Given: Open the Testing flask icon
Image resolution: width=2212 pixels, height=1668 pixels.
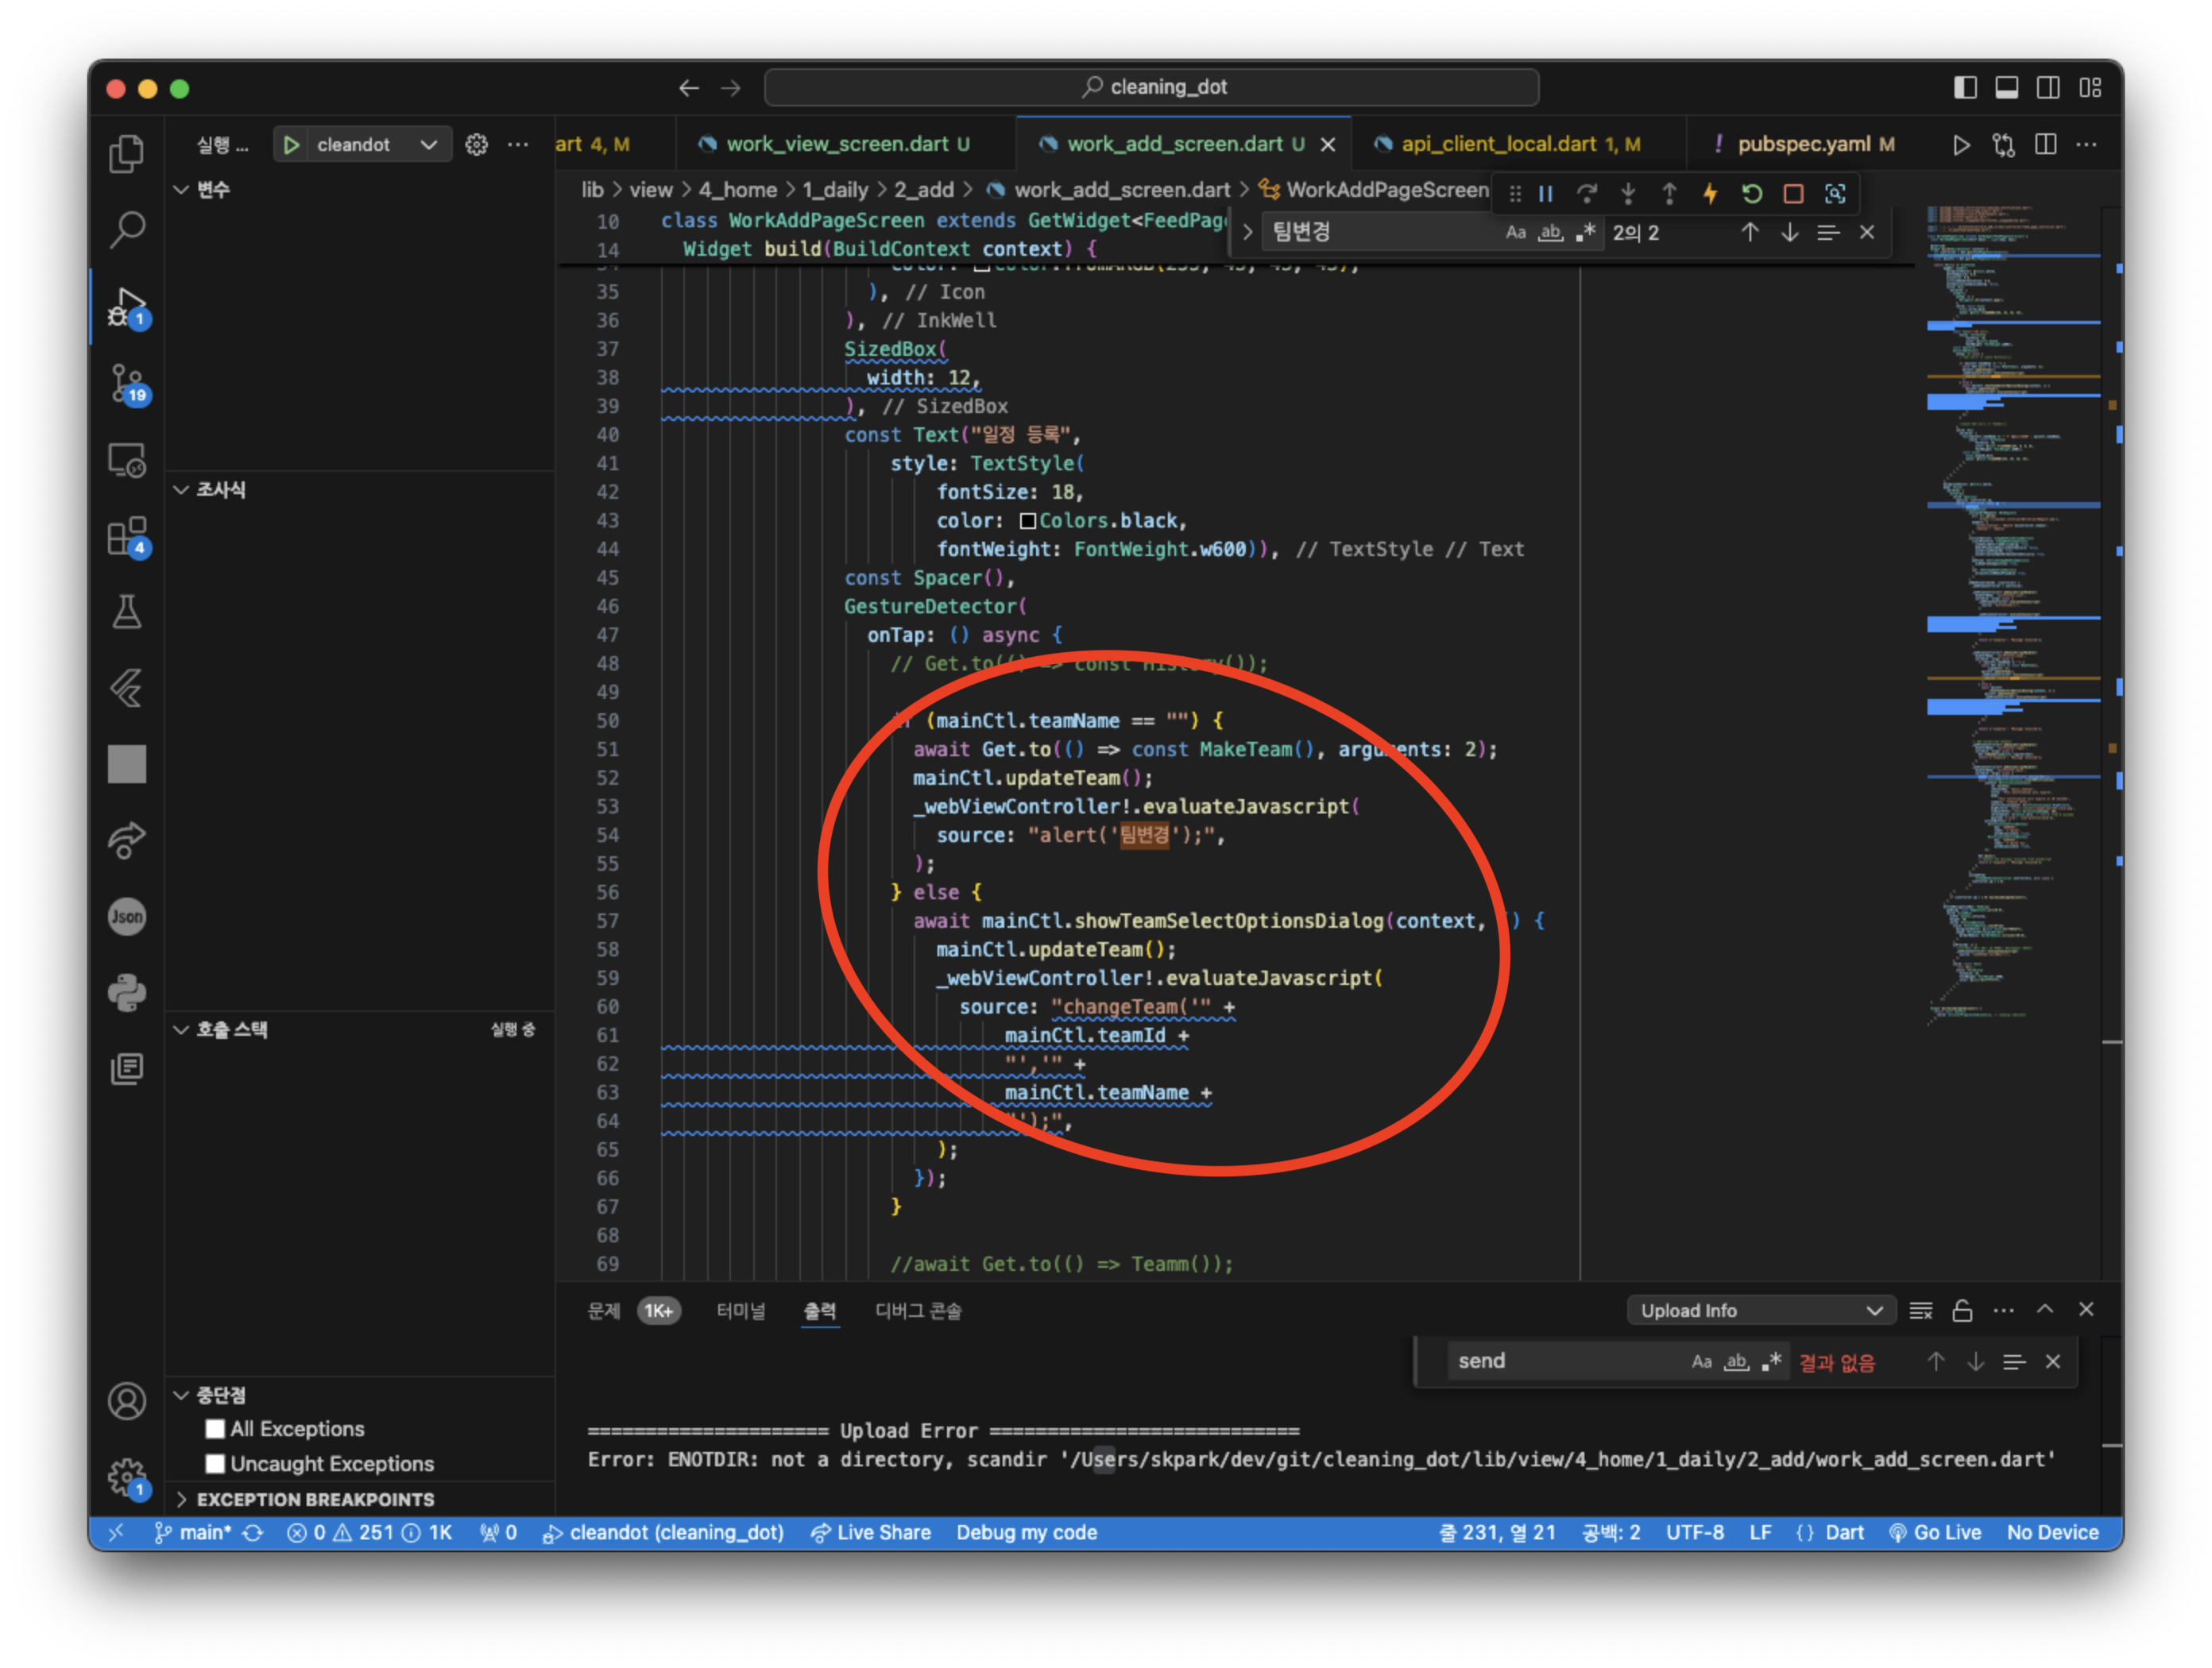Looking at the screenshot, I should (x=127, y=612).
